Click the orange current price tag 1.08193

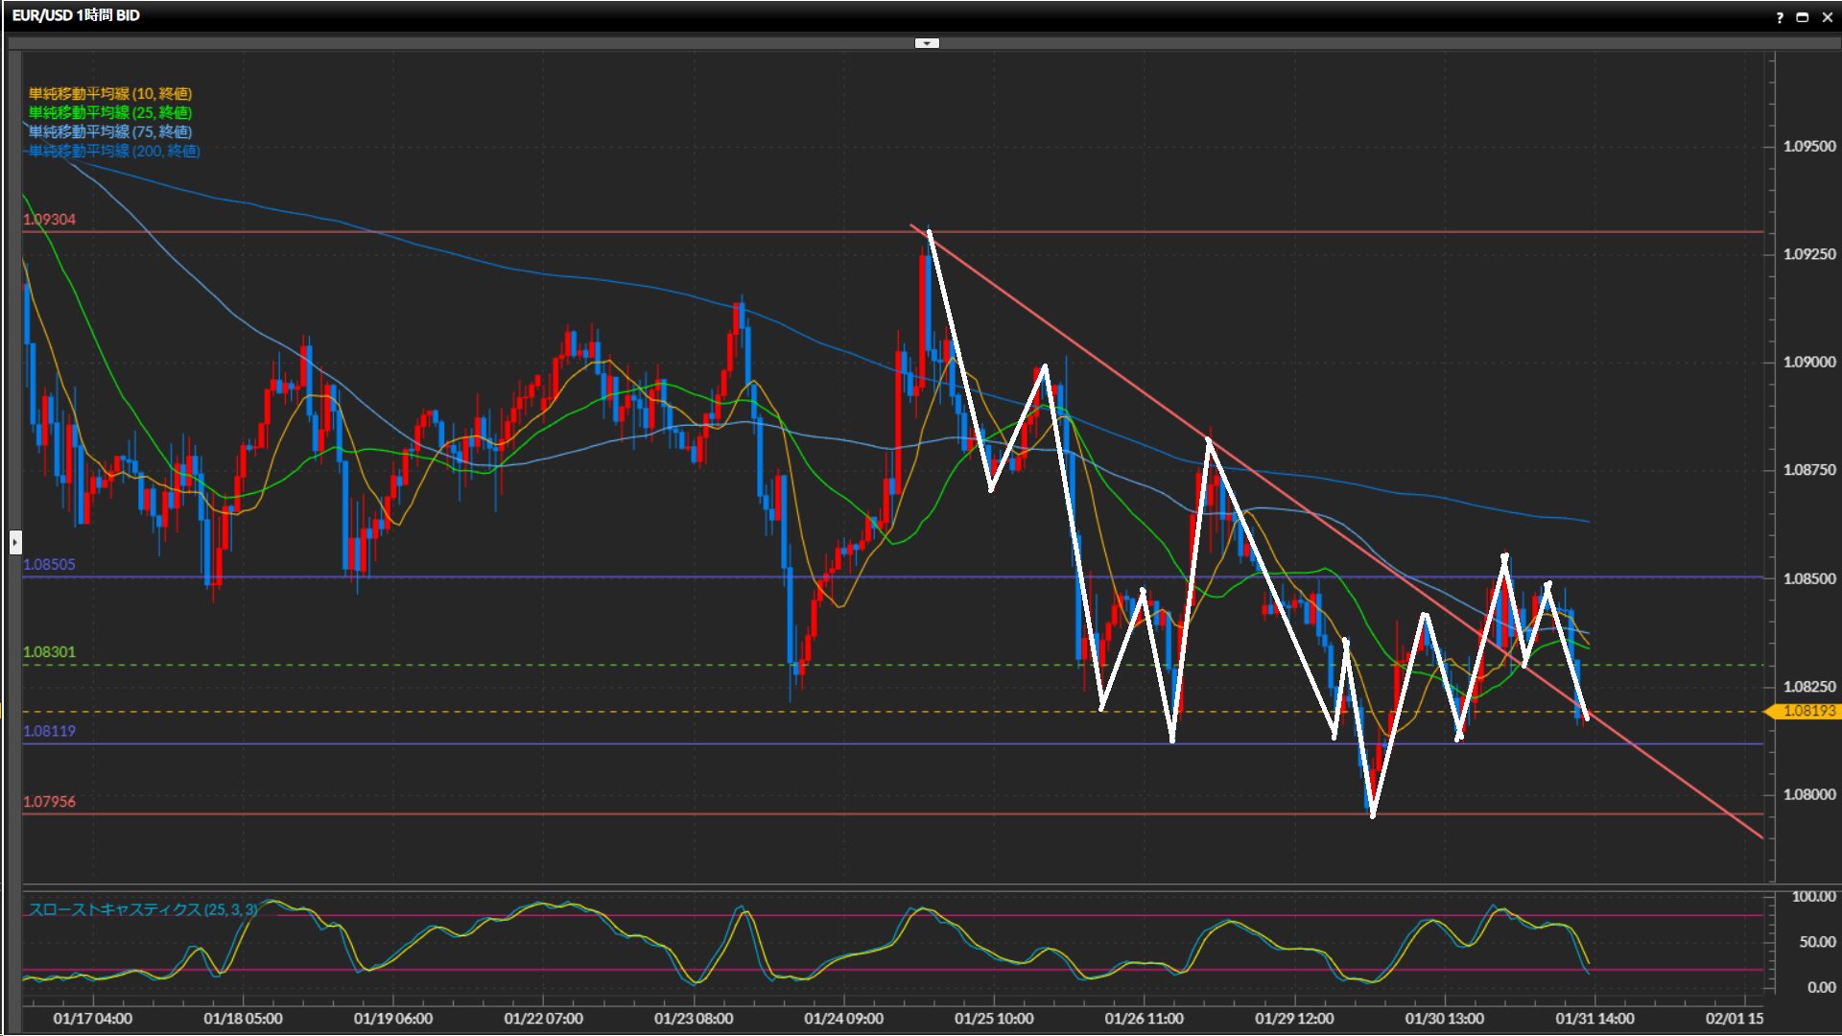[1807, 711]
